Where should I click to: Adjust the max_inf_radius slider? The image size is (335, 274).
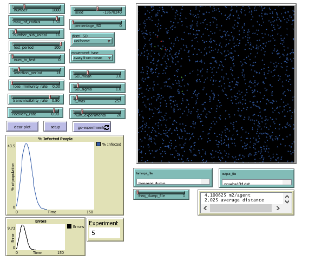point(36,21)
